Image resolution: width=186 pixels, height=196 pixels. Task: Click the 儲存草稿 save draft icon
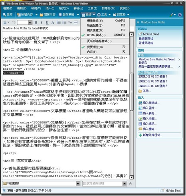[x=60, y=15]
